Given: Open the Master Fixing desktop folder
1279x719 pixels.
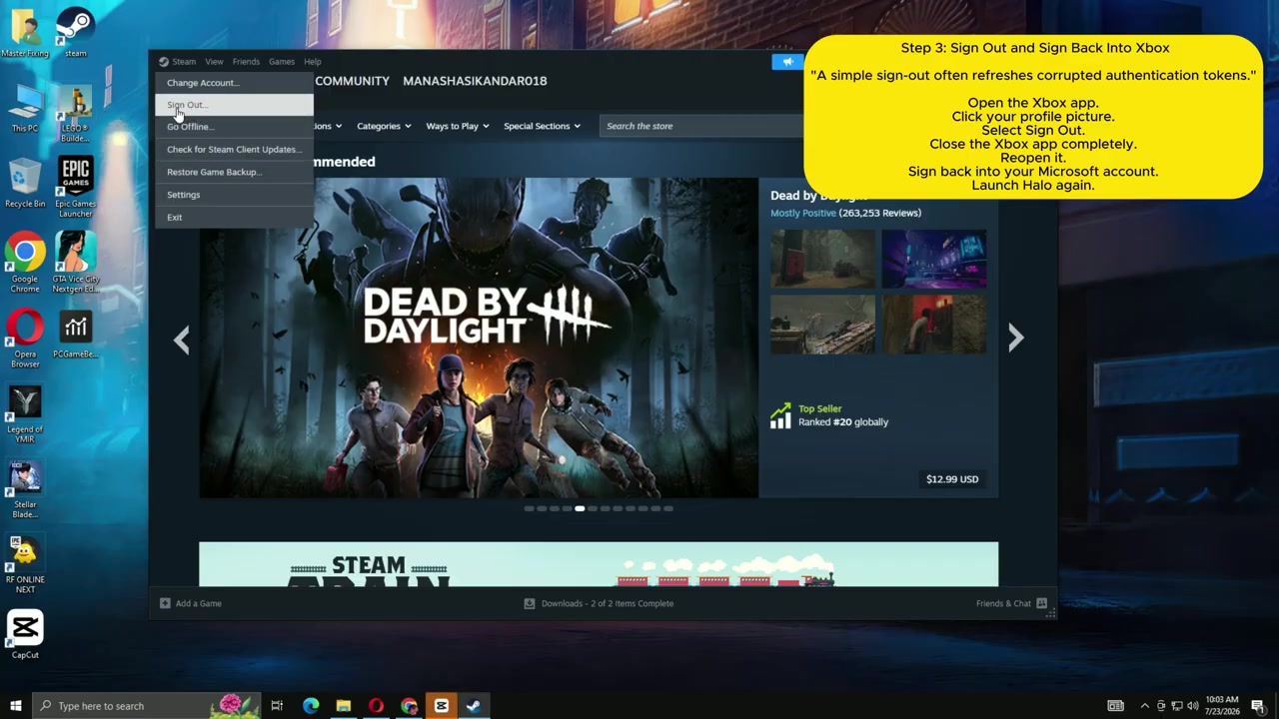Looking at the screenshot, I should pos(25,34).
